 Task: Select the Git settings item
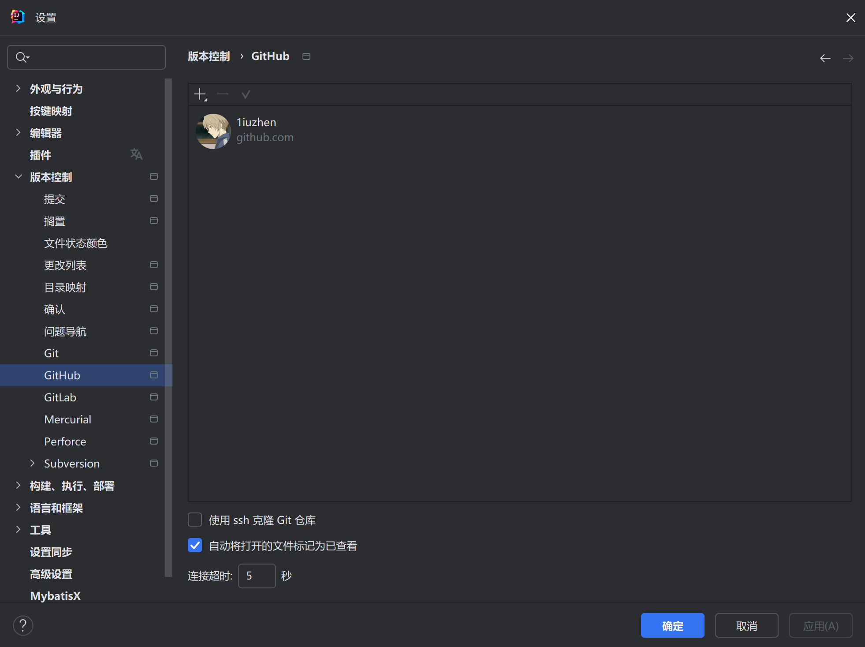tap(52, 353)
